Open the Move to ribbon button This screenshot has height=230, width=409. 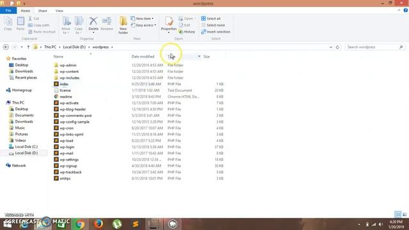pos(66,26)
